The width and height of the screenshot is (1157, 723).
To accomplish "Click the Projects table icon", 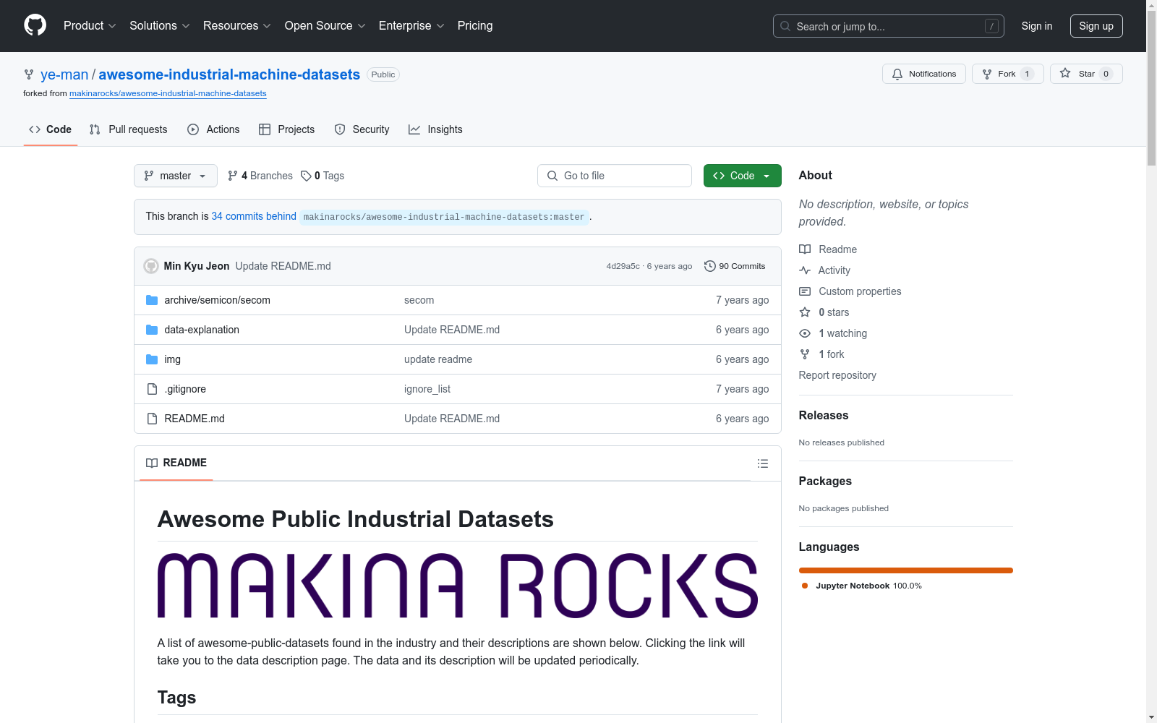I will click(265, 129).
